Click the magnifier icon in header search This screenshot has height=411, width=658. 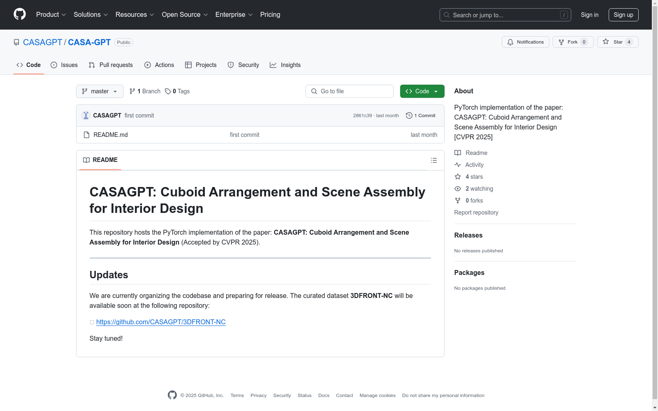(x=447, y=15)
